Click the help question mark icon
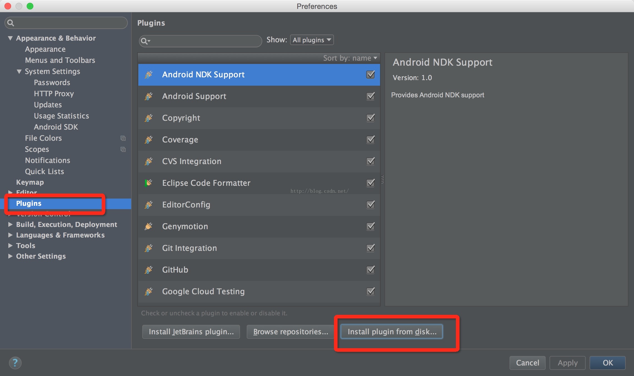This screenshot has height=376, width=634. (15, 363)
